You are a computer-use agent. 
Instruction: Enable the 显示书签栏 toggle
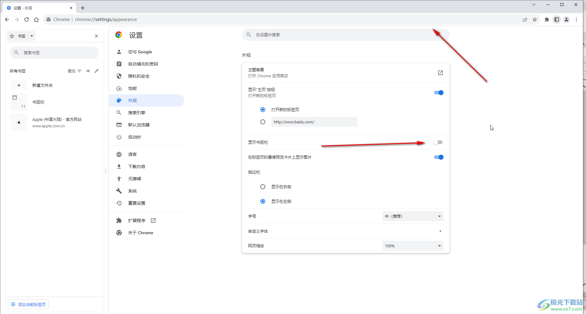pos(438,142)
